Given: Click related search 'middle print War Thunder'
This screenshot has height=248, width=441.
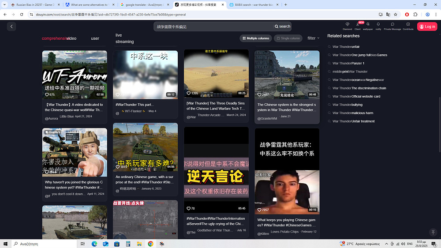Looking at the screenshot, I should click(x=350, y=71).
